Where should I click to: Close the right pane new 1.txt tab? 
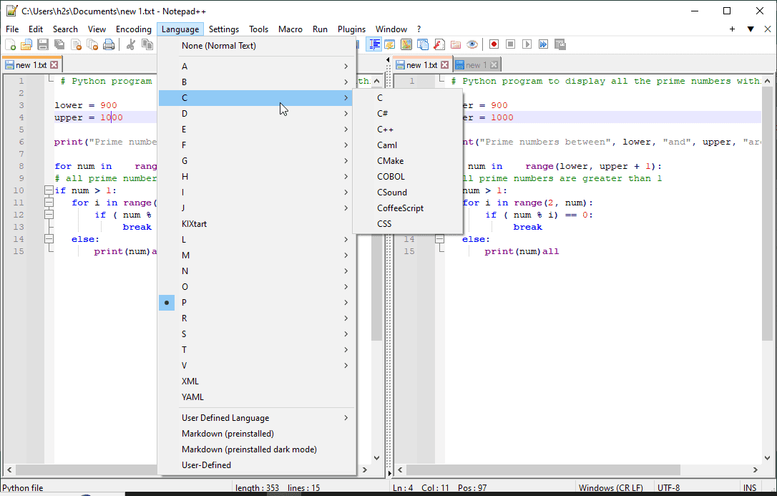tap(445, 65)
